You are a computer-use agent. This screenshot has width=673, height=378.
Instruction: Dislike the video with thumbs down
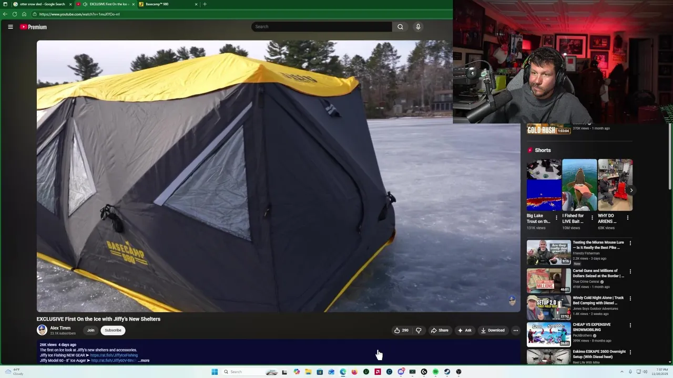pos(419,330)
